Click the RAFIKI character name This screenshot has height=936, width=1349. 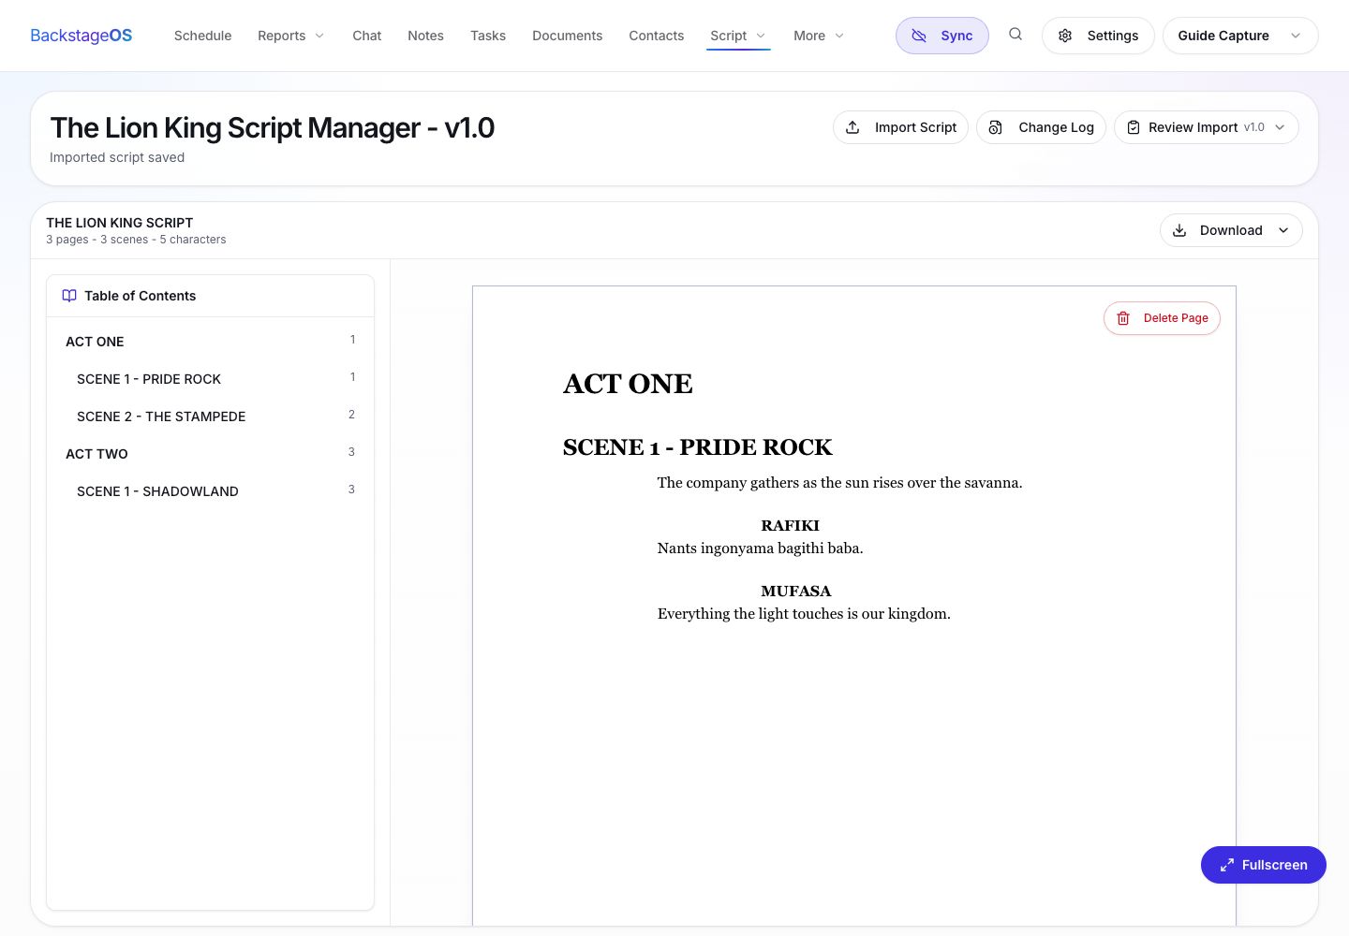tap(790, 526)
